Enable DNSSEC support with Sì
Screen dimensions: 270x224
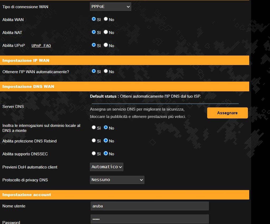coord(94,153)
